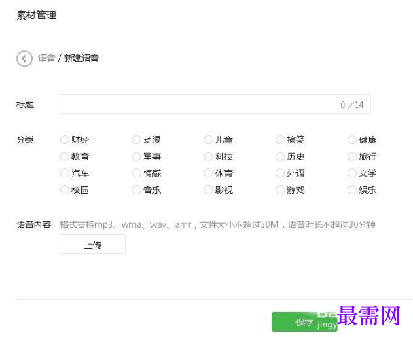The width and height of the screenshot is (413, 337).
Task: Click the back arrow circle icon
Action: tap(24, 58)
